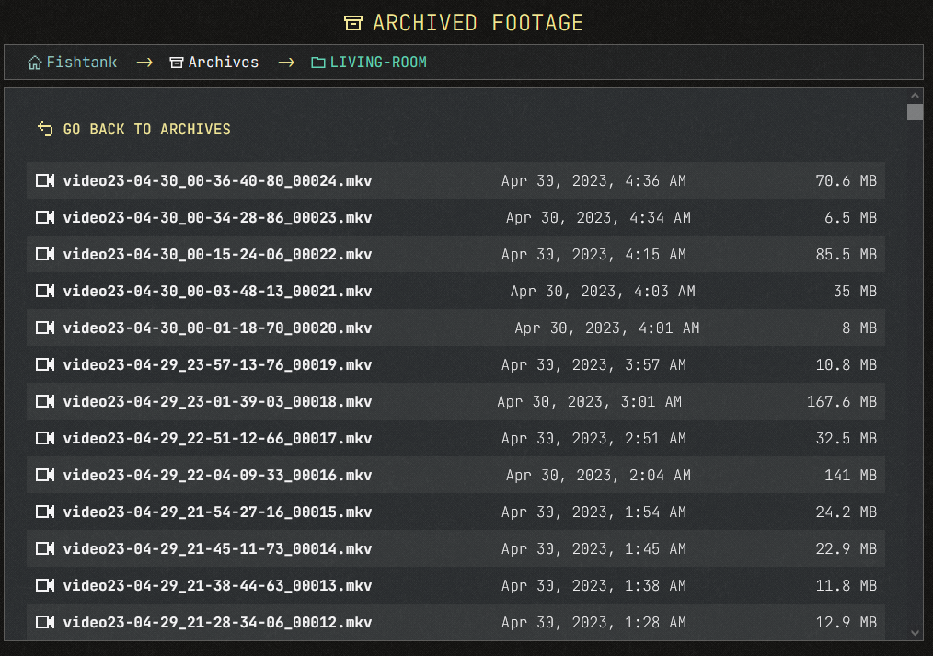Viewport: 933px width, 656px height.
Task: Go to the Archives breadcrumb link
Action: click(224, 63)
